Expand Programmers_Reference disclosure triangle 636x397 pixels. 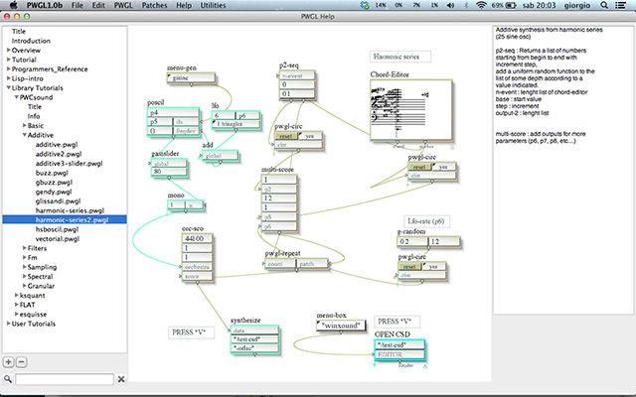(x=9, y=68)
